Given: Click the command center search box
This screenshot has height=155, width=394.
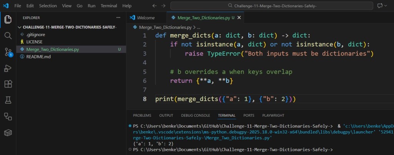Looking at the screenshot, I should pyautogui.click(x=272, y=6).
